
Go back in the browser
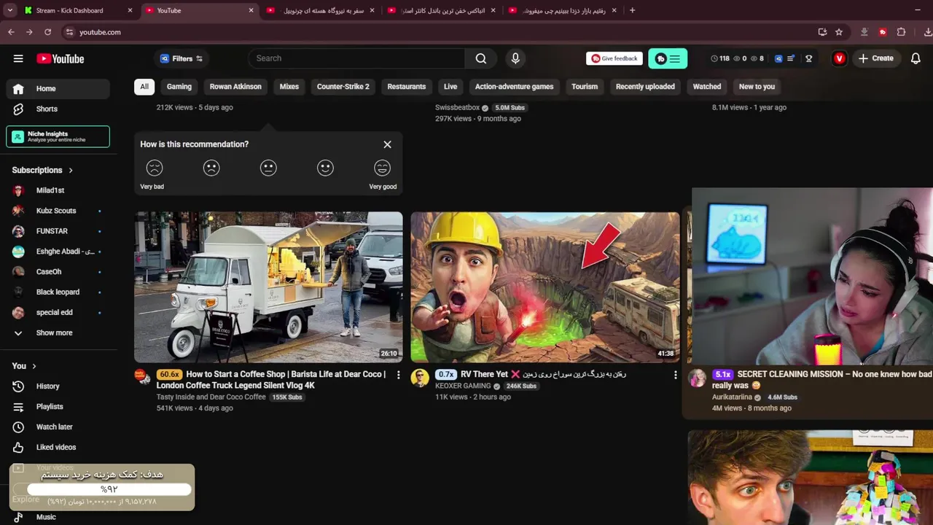[11, 32]
